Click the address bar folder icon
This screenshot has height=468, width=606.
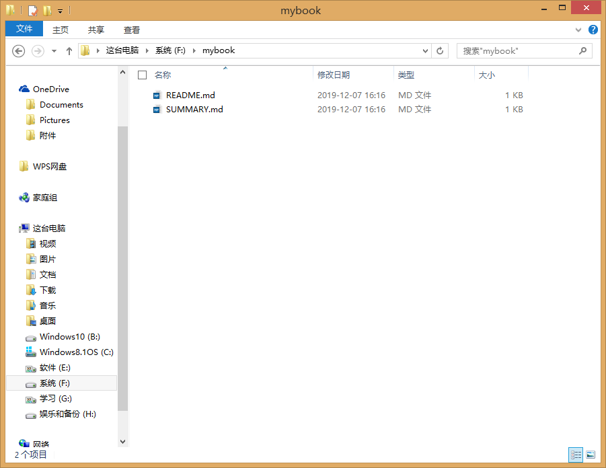pos(85,50)
